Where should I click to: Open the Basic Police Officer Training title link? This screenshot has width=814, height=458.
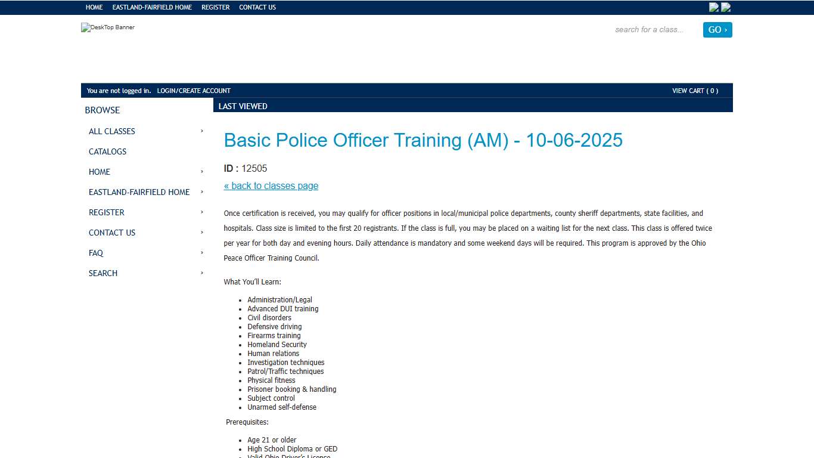pos(423,140)
